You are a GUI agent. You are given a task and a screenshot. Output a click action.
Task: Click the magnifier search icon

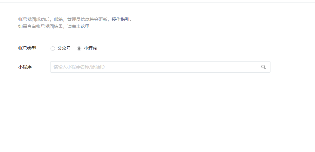264,67
